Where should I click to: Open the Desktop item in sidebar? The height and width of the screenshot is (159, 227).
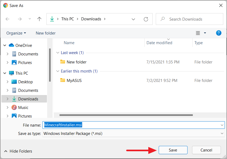(x=26, y=82)
